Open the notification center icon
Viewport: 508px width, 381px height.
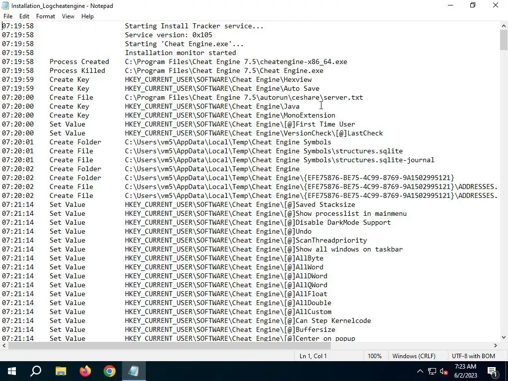[x=492, y=371]
